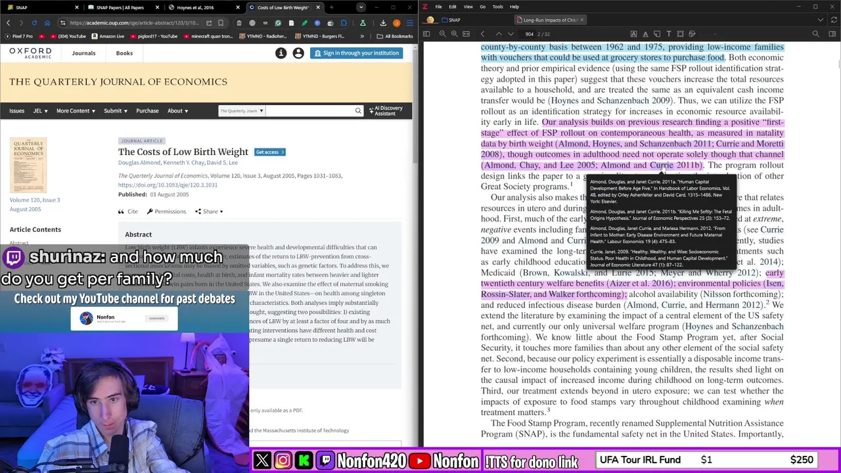The width and height of the screenshot is (841, 473).
Task: Click the browser address bar URL
Action: point(134,23)
